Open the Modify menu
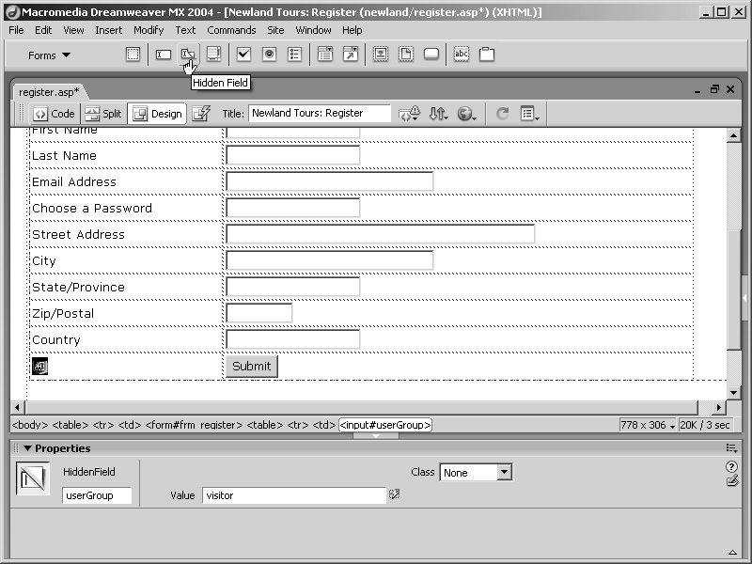 click(149, 30)
